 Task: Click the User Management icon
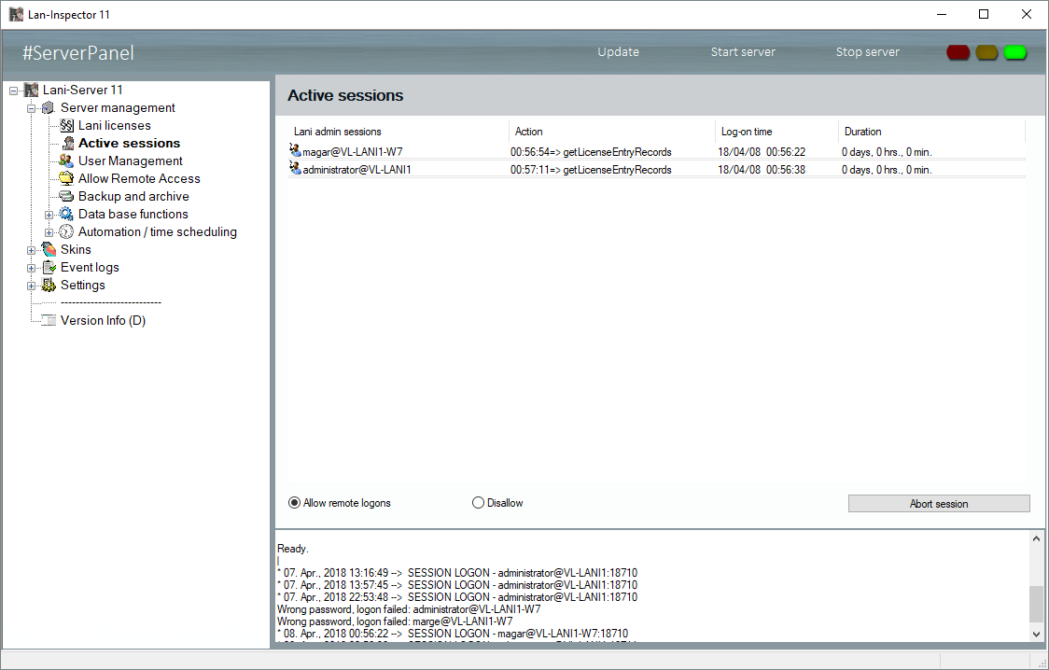click(66, 161)
